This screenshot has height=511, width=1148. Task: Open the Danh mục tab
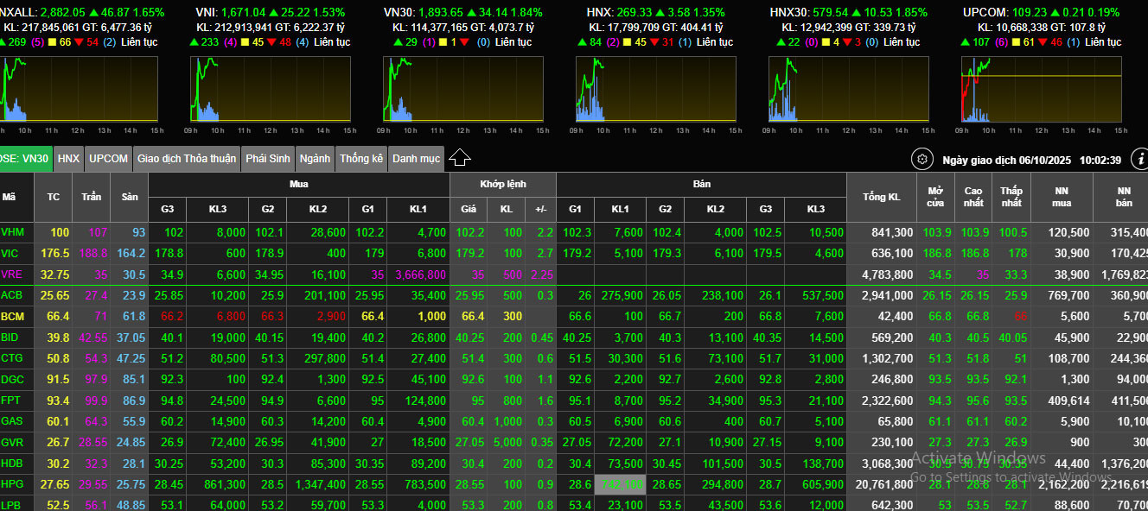coord(416,159)
